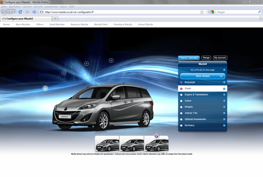
Task: Open a new tab with plus button
Action: pyautogui.click(x=55, y=19)
